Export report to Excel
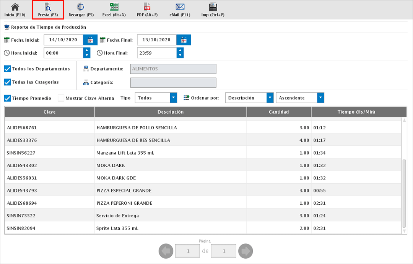Viewport: 413px width, 264px height. click(x=114, y=10)
